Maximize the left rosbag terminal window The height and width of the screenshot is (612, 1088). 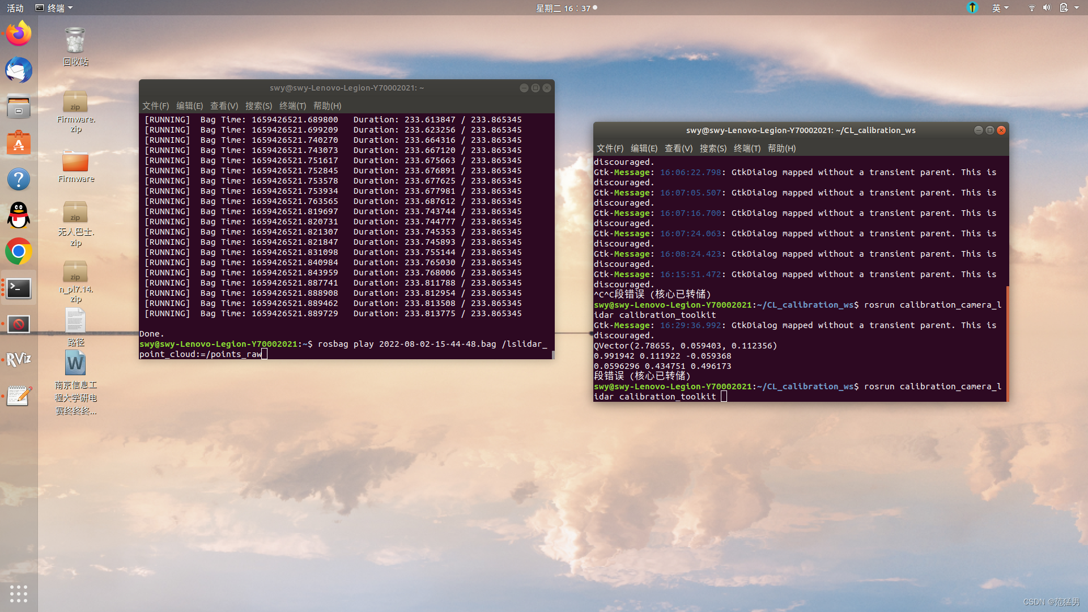pyautogui.click(x=535, y=88)
